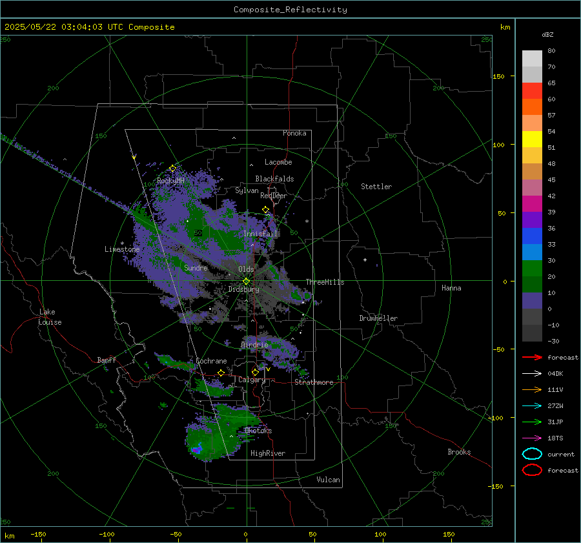Pick the bright green swatch between 20 and 30 dBZ
Screen dimensions: 581x543
click(532, 269)
